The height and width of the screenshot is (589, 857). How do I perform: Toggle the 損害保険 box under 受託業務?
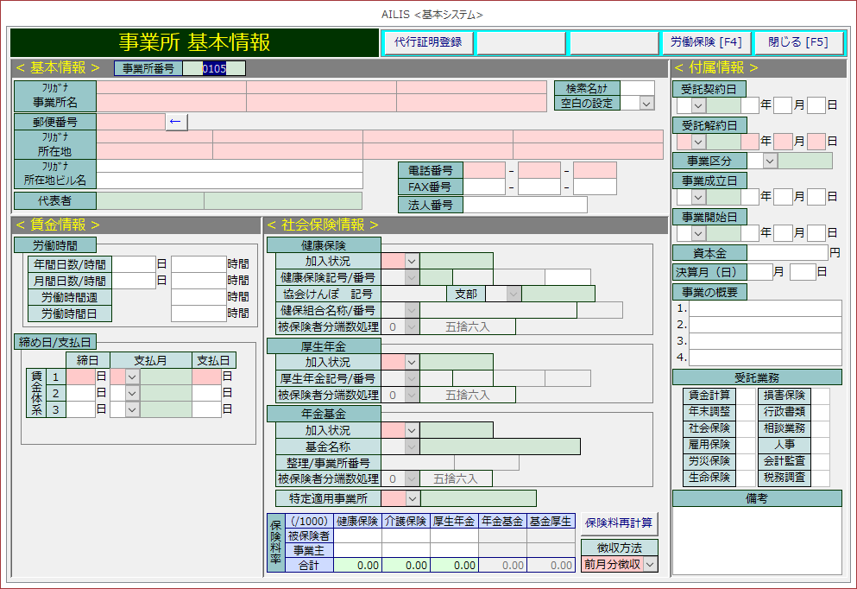click(x=819, y=396)
